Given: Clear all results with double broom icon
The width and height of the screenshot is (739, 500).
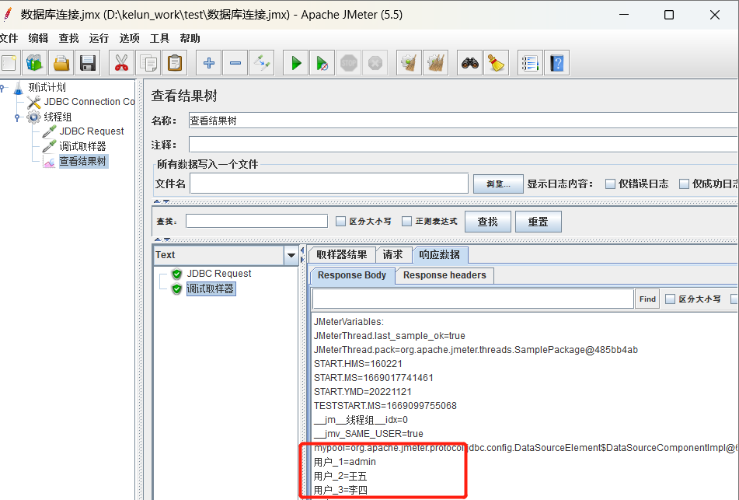Looking at the screenshot, I should (x=435, y=63).
